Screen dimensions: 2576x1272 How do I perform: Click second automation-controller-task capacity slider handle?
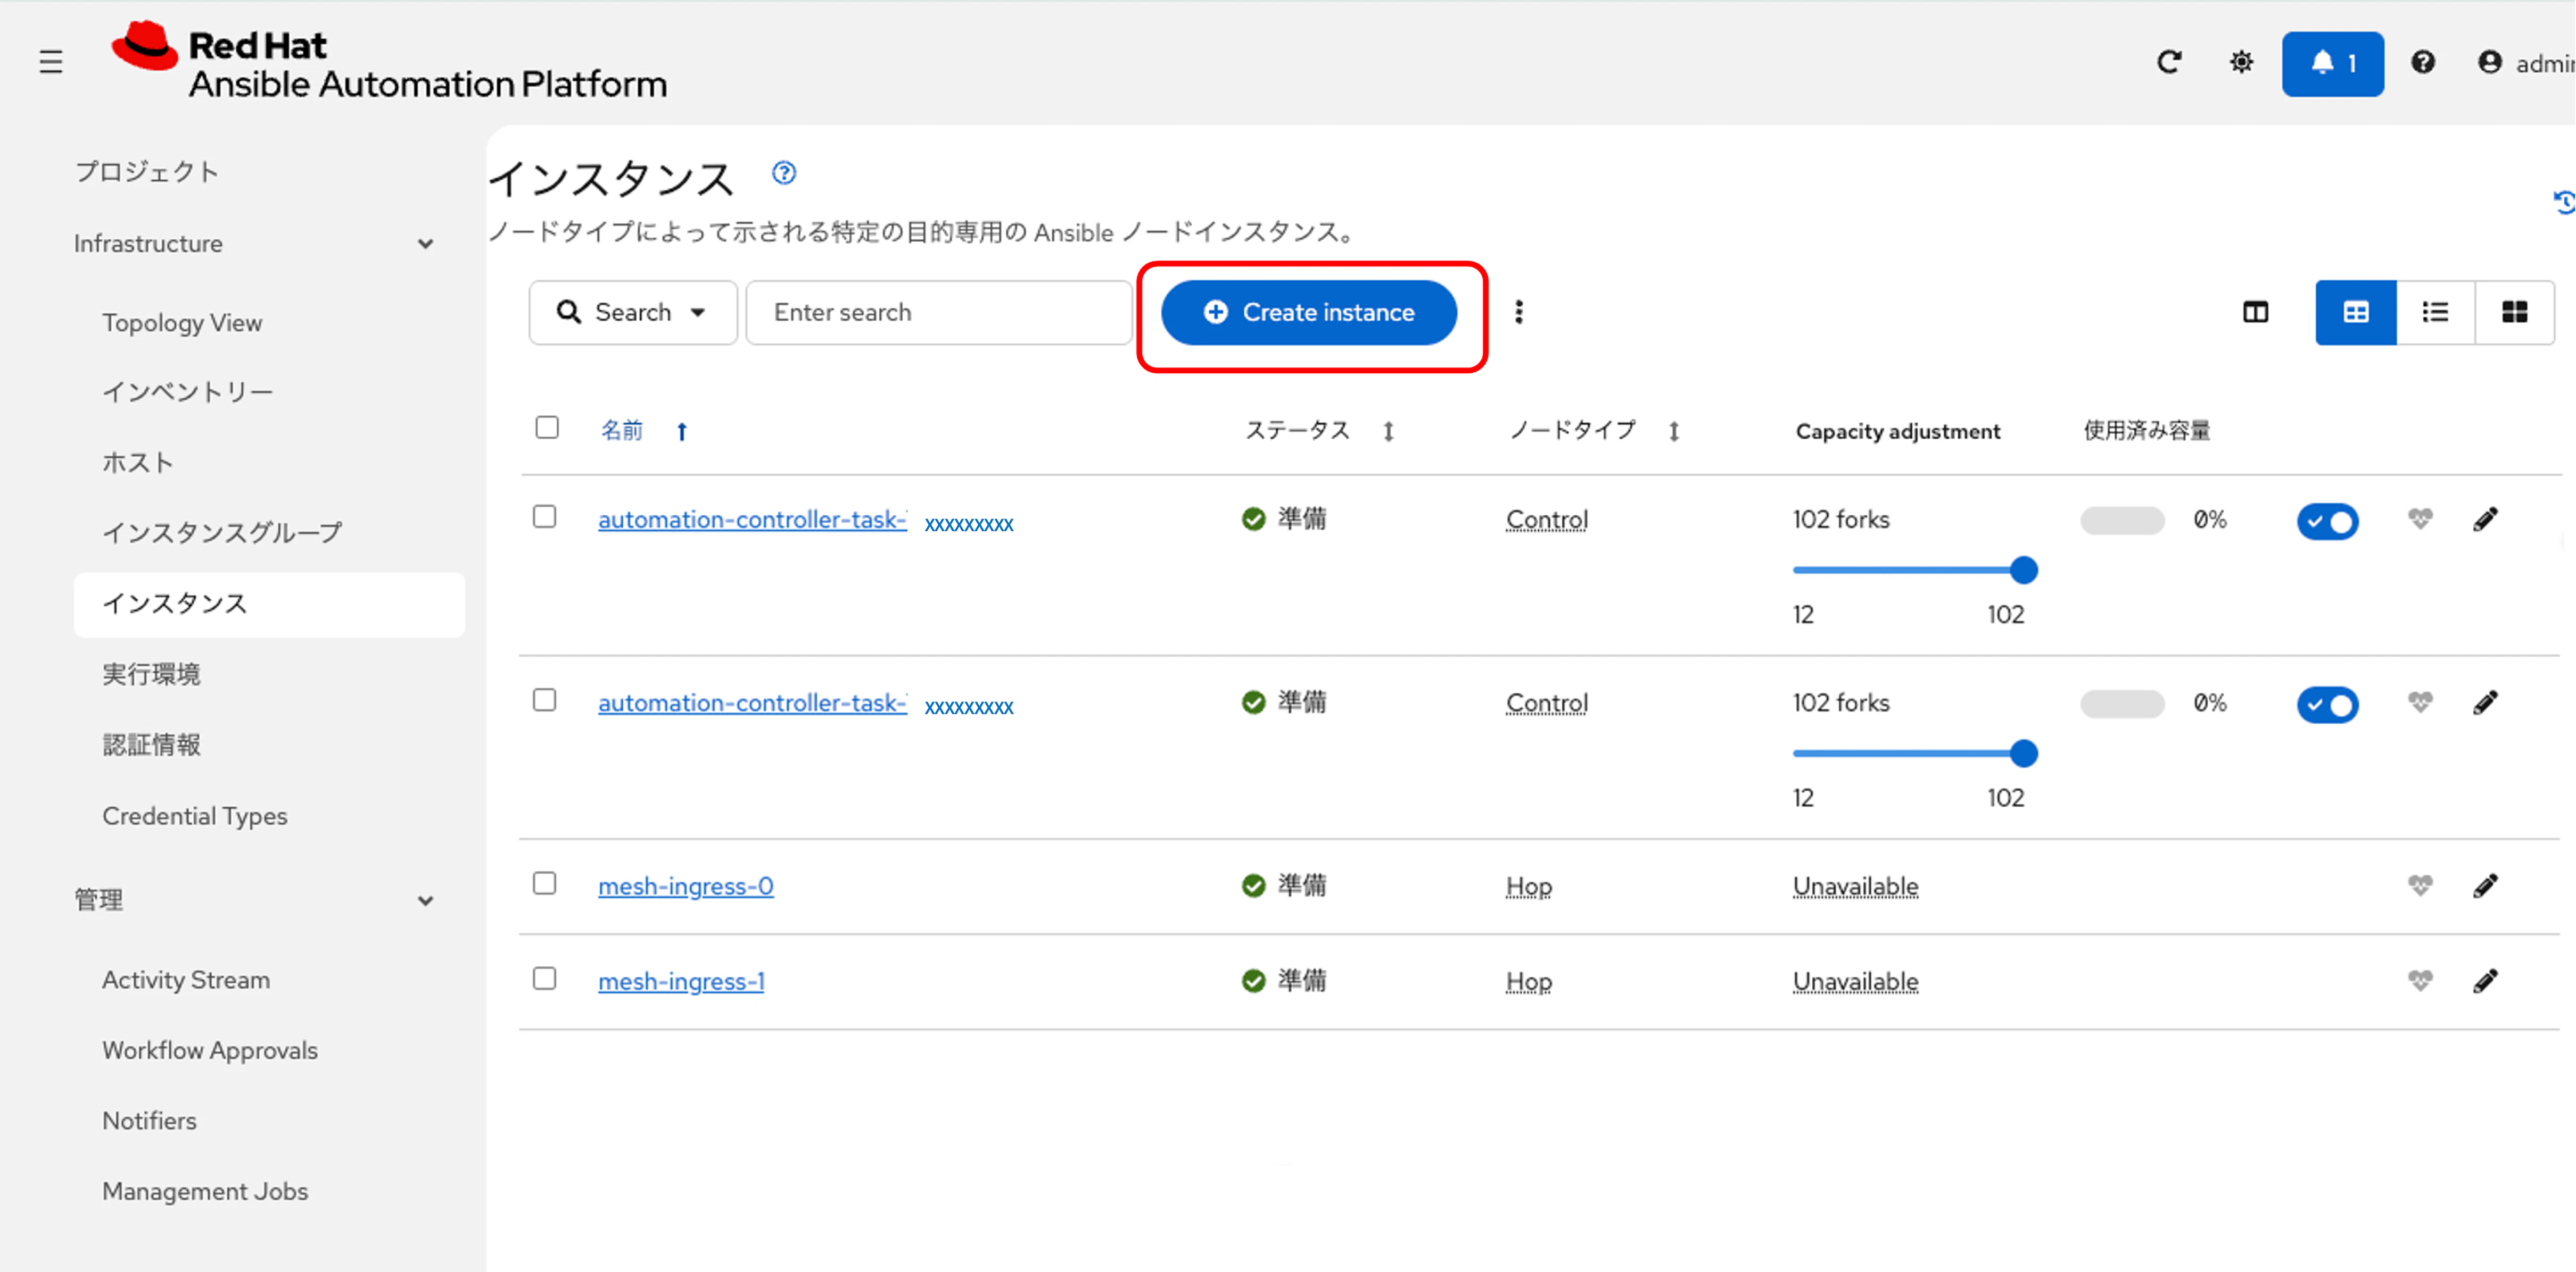pos(2023,754)
